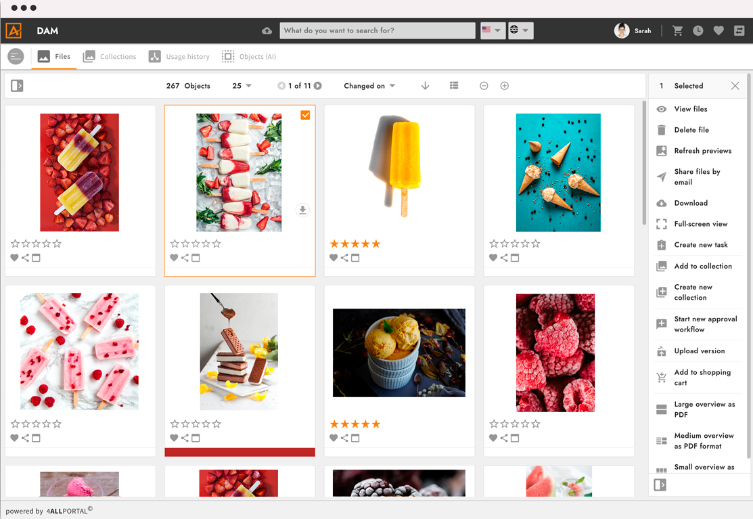753x519 pixels.
Task: Click Add to collection action
Action: coord(702,267)
